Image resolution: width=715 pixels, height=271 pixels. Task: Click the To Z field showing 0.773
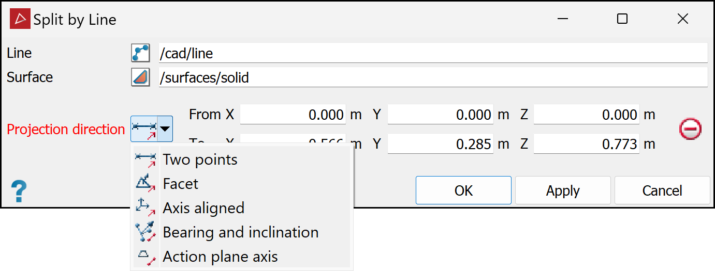click(587, 144)
